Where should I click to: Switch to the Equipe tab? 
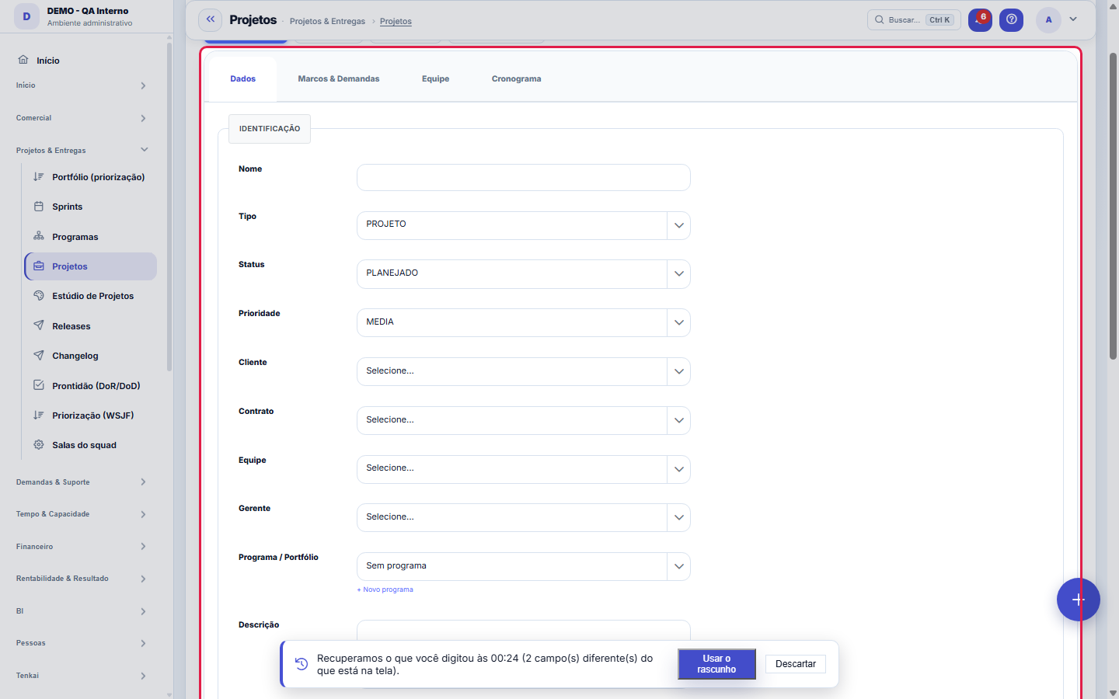pos(436,79)
